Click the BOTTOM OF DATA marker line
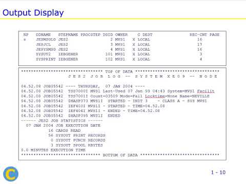This screenshot has height=184, width=246. [120, 155]
